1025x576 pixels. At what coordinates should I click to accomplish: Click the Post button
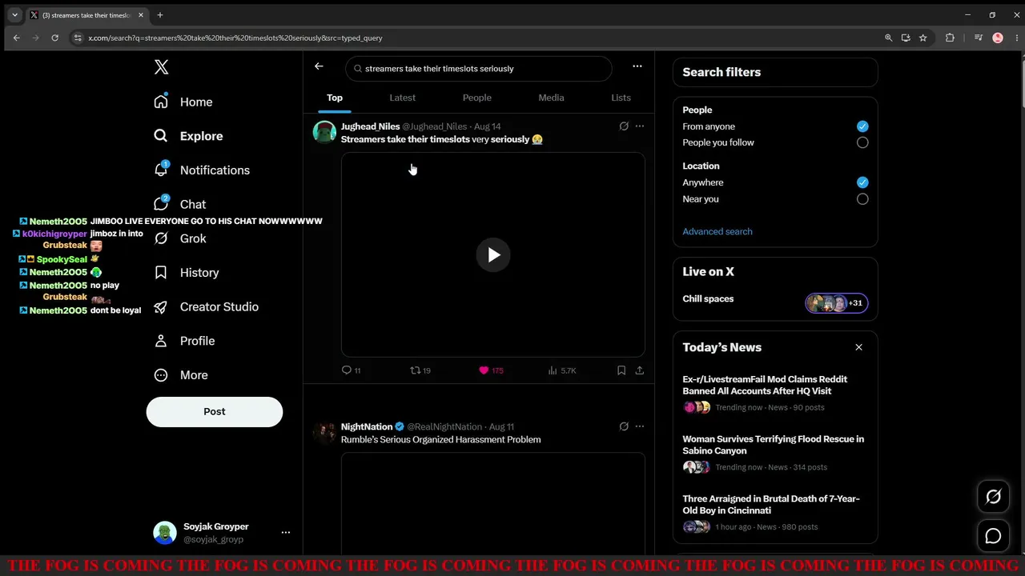215,411
